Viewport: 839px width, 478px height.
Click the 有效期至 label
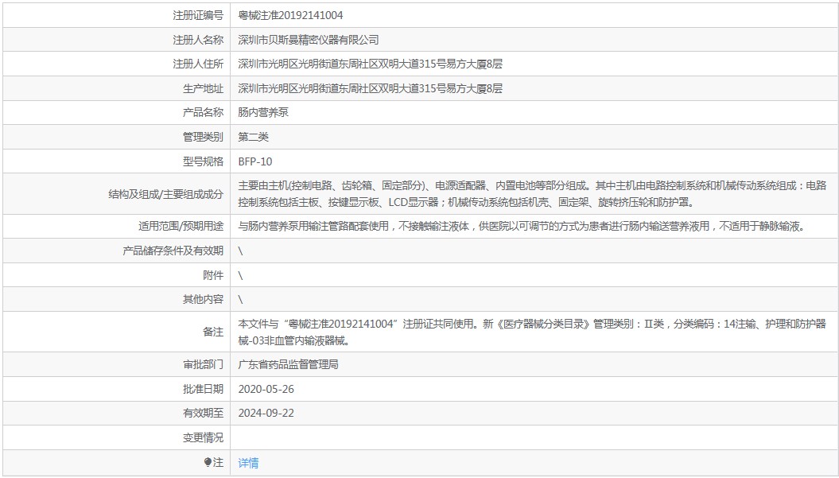click(204, 414)
